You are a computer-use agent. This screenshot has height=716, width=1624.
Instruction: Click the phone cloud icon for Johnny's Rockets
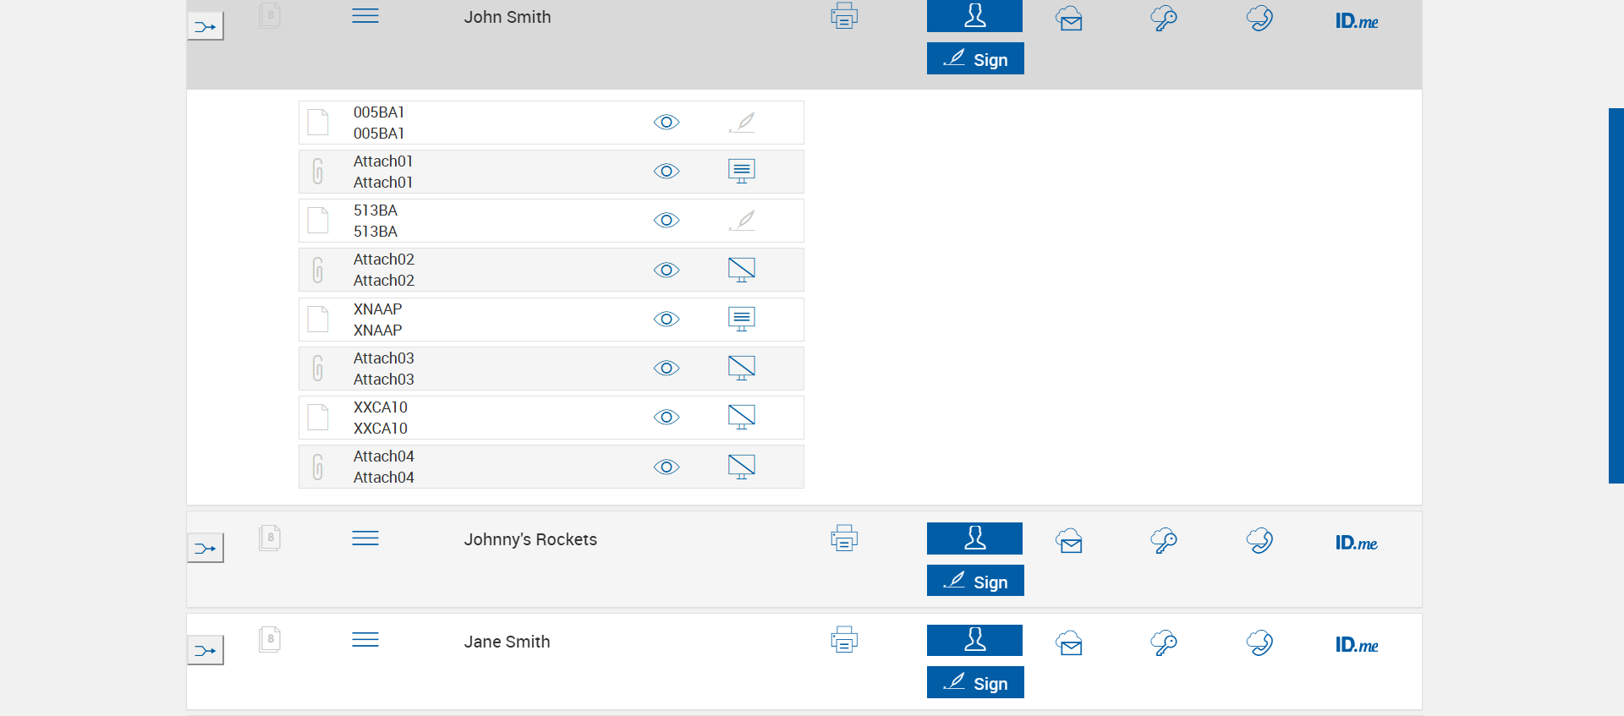coord(1259,541)
